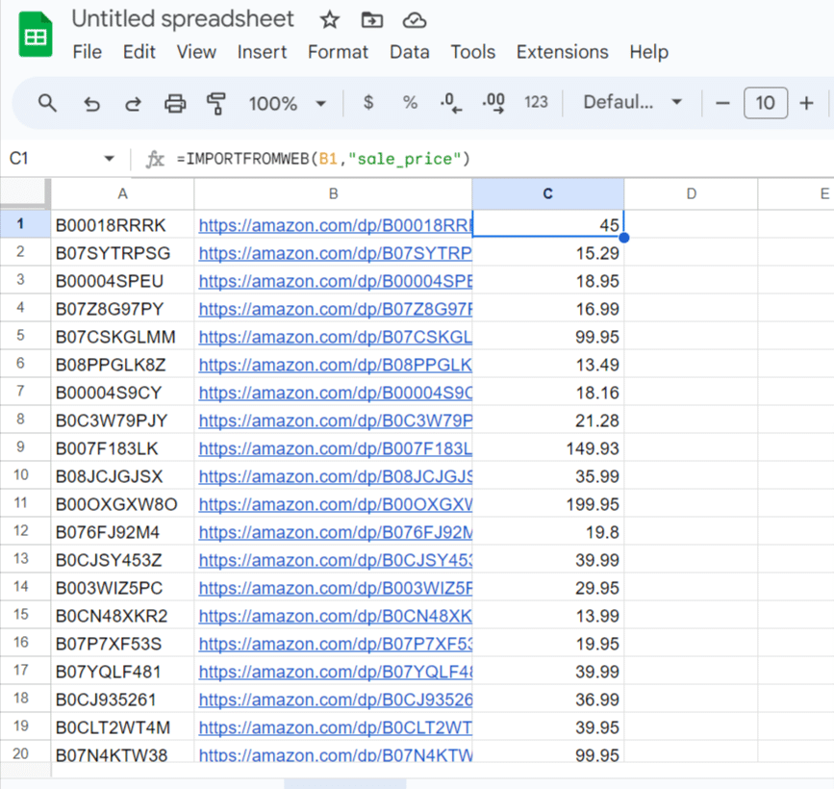Format as currency with dollar icon
Screen dimensions: 834x789
(x=368, y=103)
